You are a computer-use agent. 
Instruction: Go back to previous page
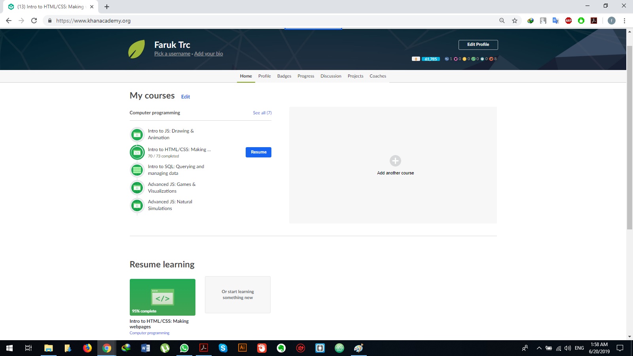click(x=9, y=21)
